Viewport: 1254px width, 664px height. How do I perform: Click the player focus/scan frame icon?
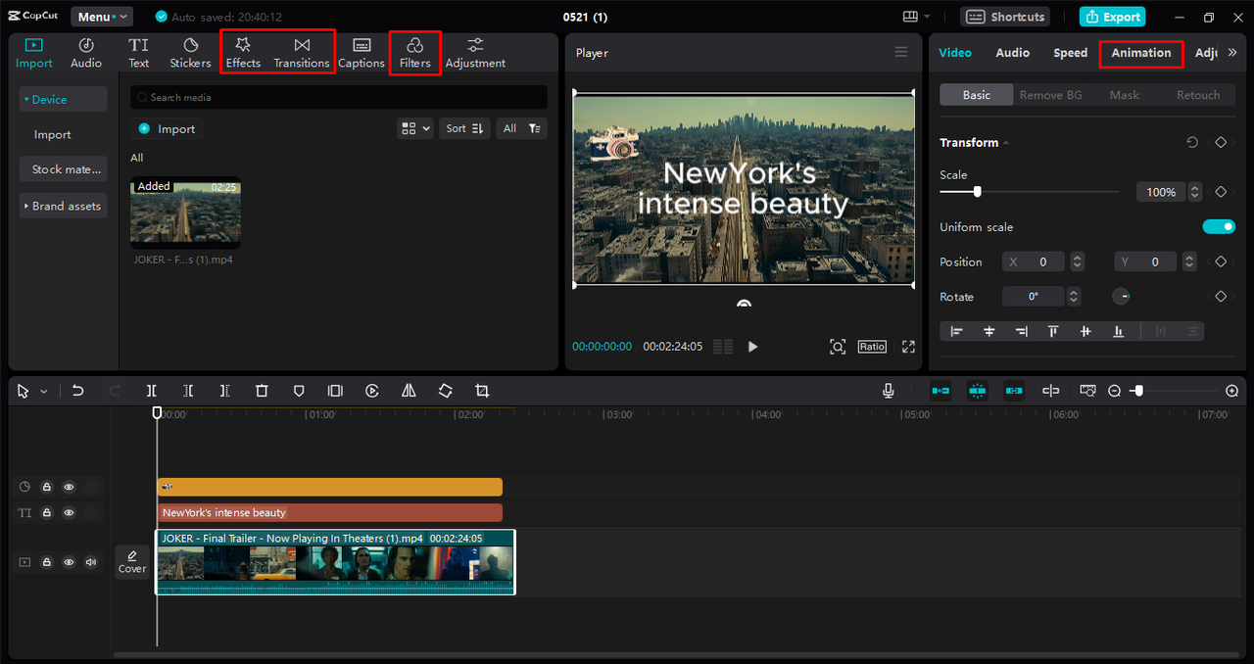click(838, 347)
